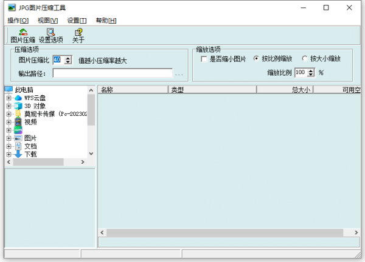Click the 视频 film icon

click(x=18, y=122)
